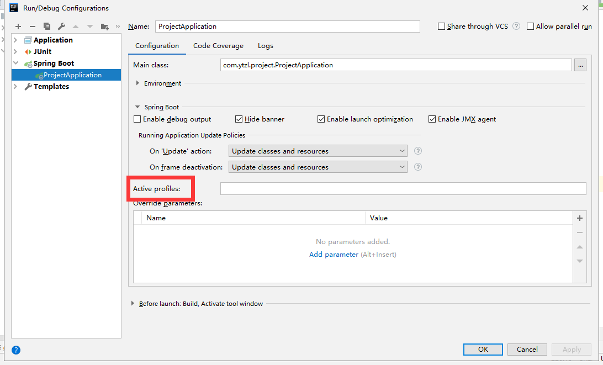Expand Before launch section
This screenshot has height=365, width=603.
[133, 304]
